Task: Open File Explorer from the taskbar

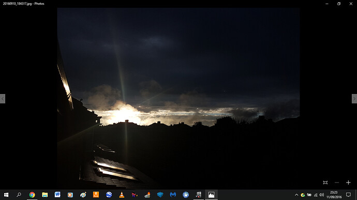Action: pos(45,195)
